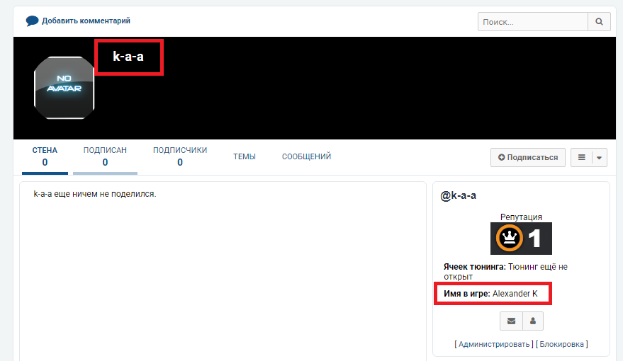Click the hamburger list menu icon
This screenshot has height=361, width=623.
(x=581, y=157)
